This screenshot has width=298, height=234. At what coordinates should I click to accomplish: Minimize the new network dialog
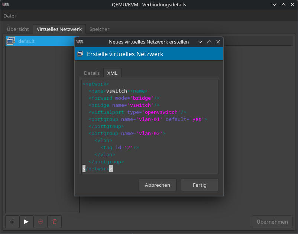pos(200,42)
